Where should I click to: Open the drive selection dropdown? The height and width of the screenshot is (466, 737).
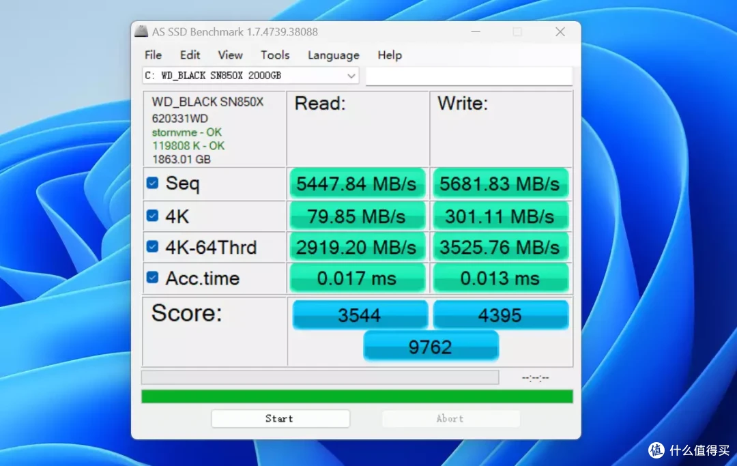click(x=250, y=76)
